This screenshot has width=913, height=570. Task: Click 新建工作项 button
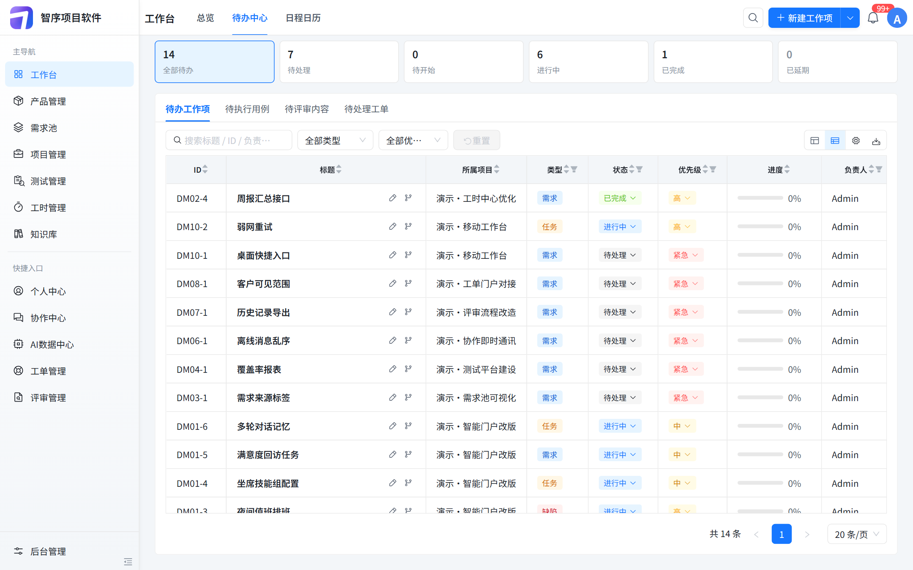coord(804,18)
